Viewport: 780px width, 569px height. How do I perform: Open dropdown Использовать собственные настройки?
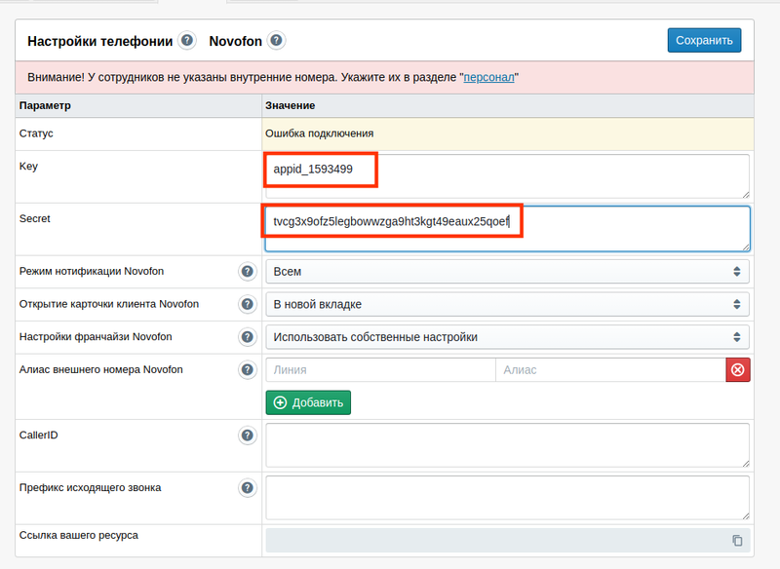507,337
